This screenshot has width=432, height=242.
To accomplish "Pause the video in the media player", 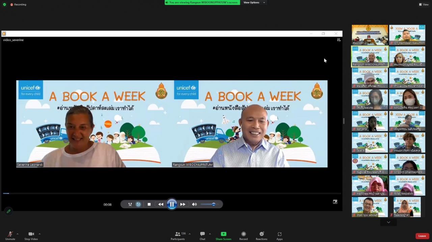I will point(172,204).
